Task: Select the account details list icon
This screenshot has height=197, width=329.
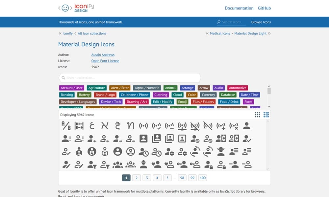Action: pyautogui.click(x=234, y=151)
